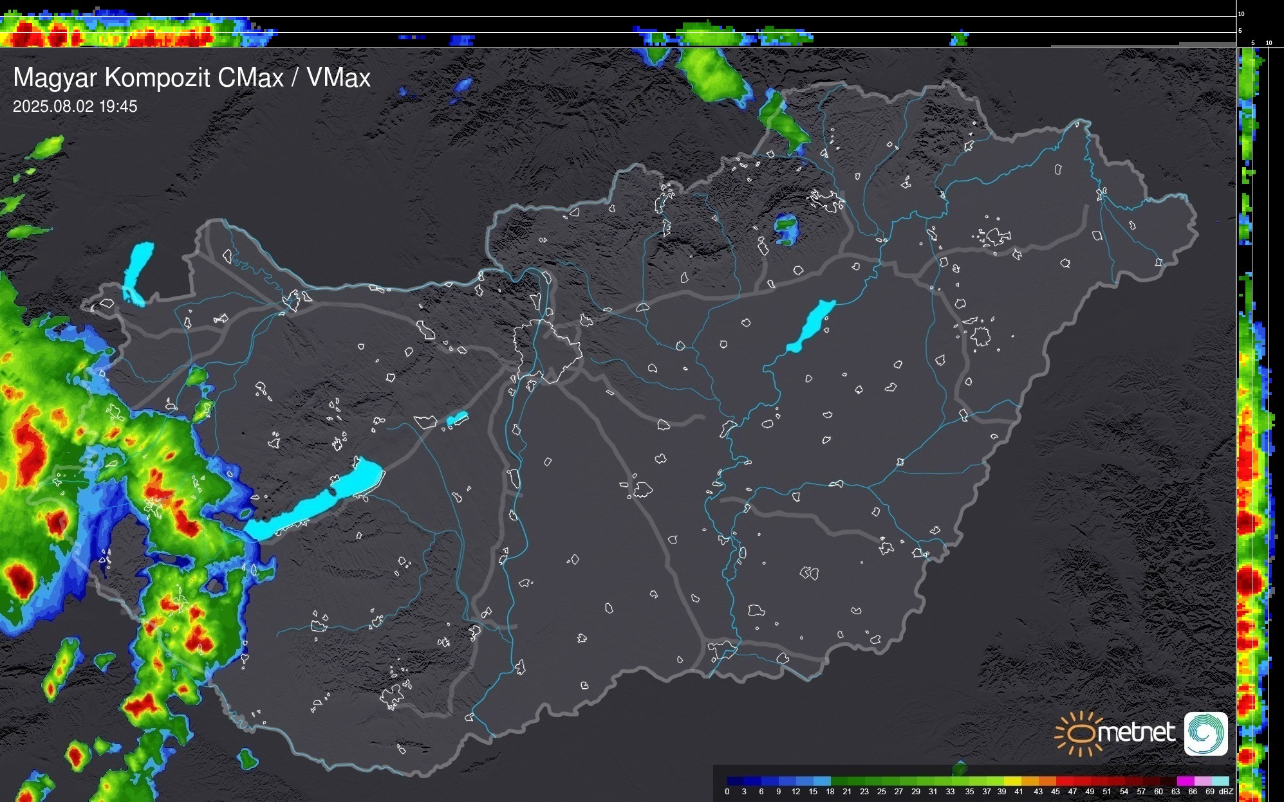
Task: Pick the first dark green 18 dBZ swatch
Action: pyautogui.click(x=840, y=781)
